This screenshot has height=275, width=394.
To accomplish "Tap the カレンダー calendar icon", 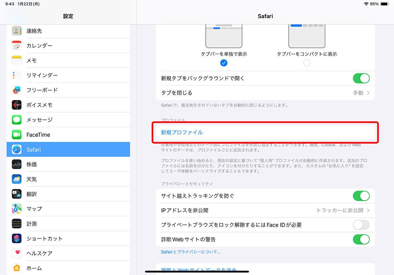I will click(x=17, y=46).
